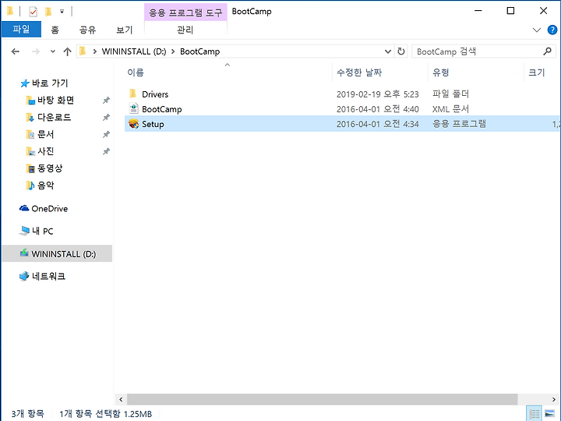Go back using the back arrow
The width and height of the screenshot is (561, 421).
[16, 51]
